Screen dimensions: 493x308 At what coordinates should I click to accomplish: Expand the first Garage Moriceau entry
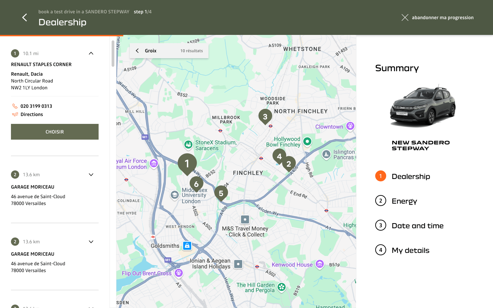(x=91, y=175)
